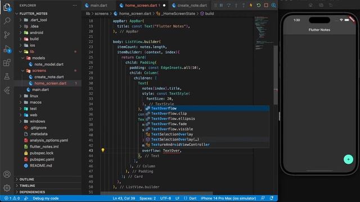Pause the debug session

(221, 5)
